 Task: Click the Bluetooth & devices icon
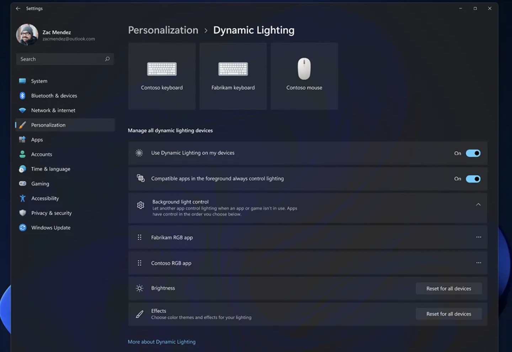point(22,96)
